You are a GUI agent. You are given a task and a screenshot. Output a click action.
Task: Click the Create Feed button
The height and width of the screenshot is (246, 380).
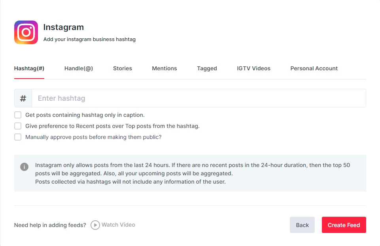(x=343, y=225)
